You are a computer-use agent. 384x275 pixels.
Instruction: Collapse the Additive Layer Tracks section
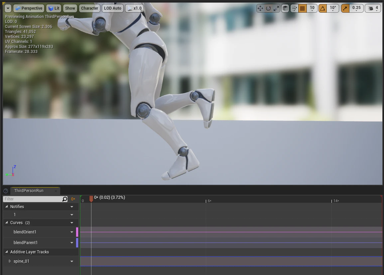tap(7, 252)
